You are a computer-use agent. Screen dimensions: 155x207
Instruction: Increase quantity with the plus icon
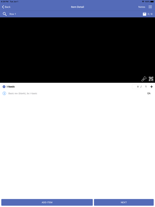[x=152, y=87]
